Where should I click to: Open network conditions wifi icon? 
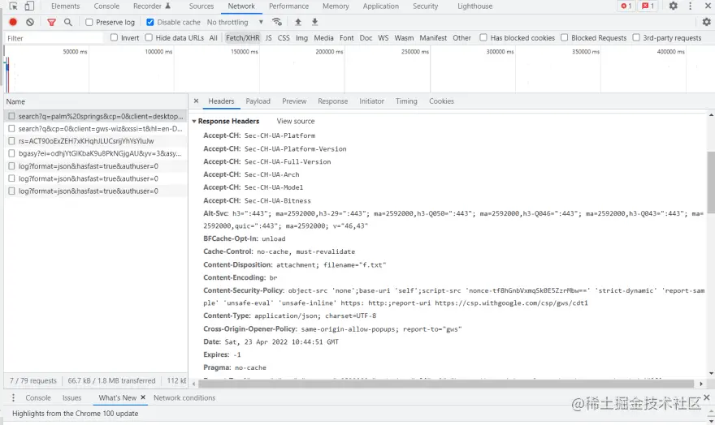coord(277,22)
